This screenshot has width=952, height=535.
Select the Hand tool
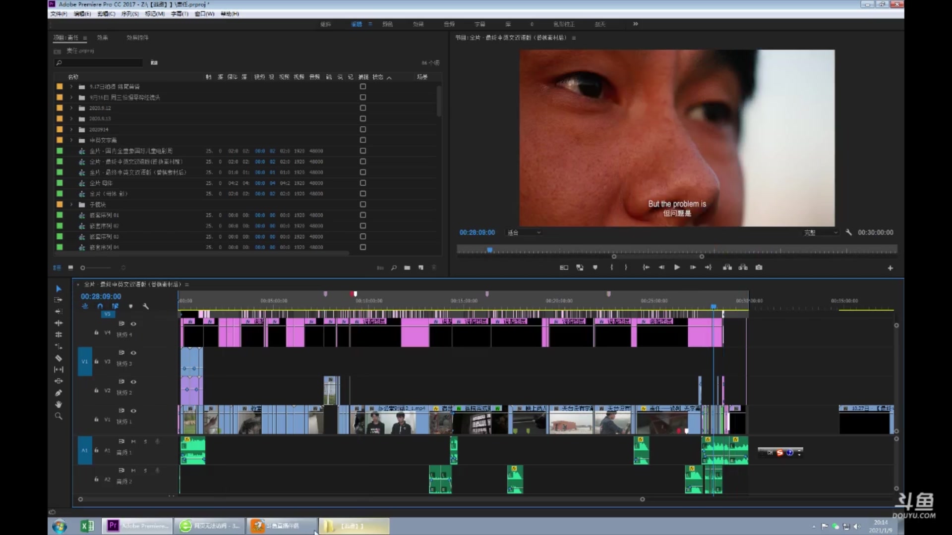tap(59, 404)
